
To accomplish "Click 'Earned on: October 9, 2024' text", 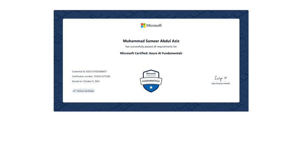I will point(86,81).
